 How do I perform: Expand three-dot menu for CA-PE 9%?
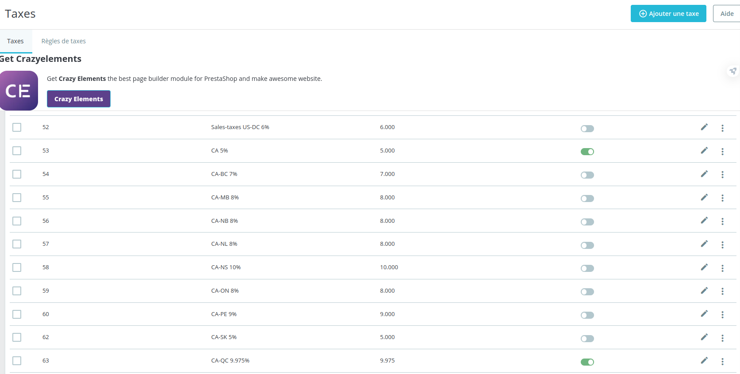coord(722,315)
